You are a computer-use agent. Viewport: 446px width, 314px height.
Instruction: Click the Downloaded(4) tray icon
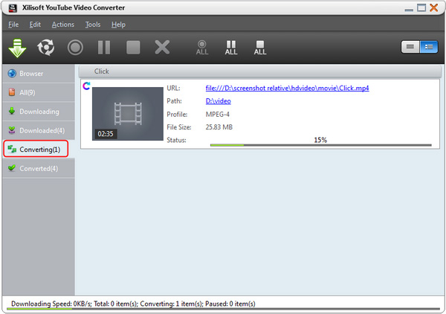(x=12, y=129)
